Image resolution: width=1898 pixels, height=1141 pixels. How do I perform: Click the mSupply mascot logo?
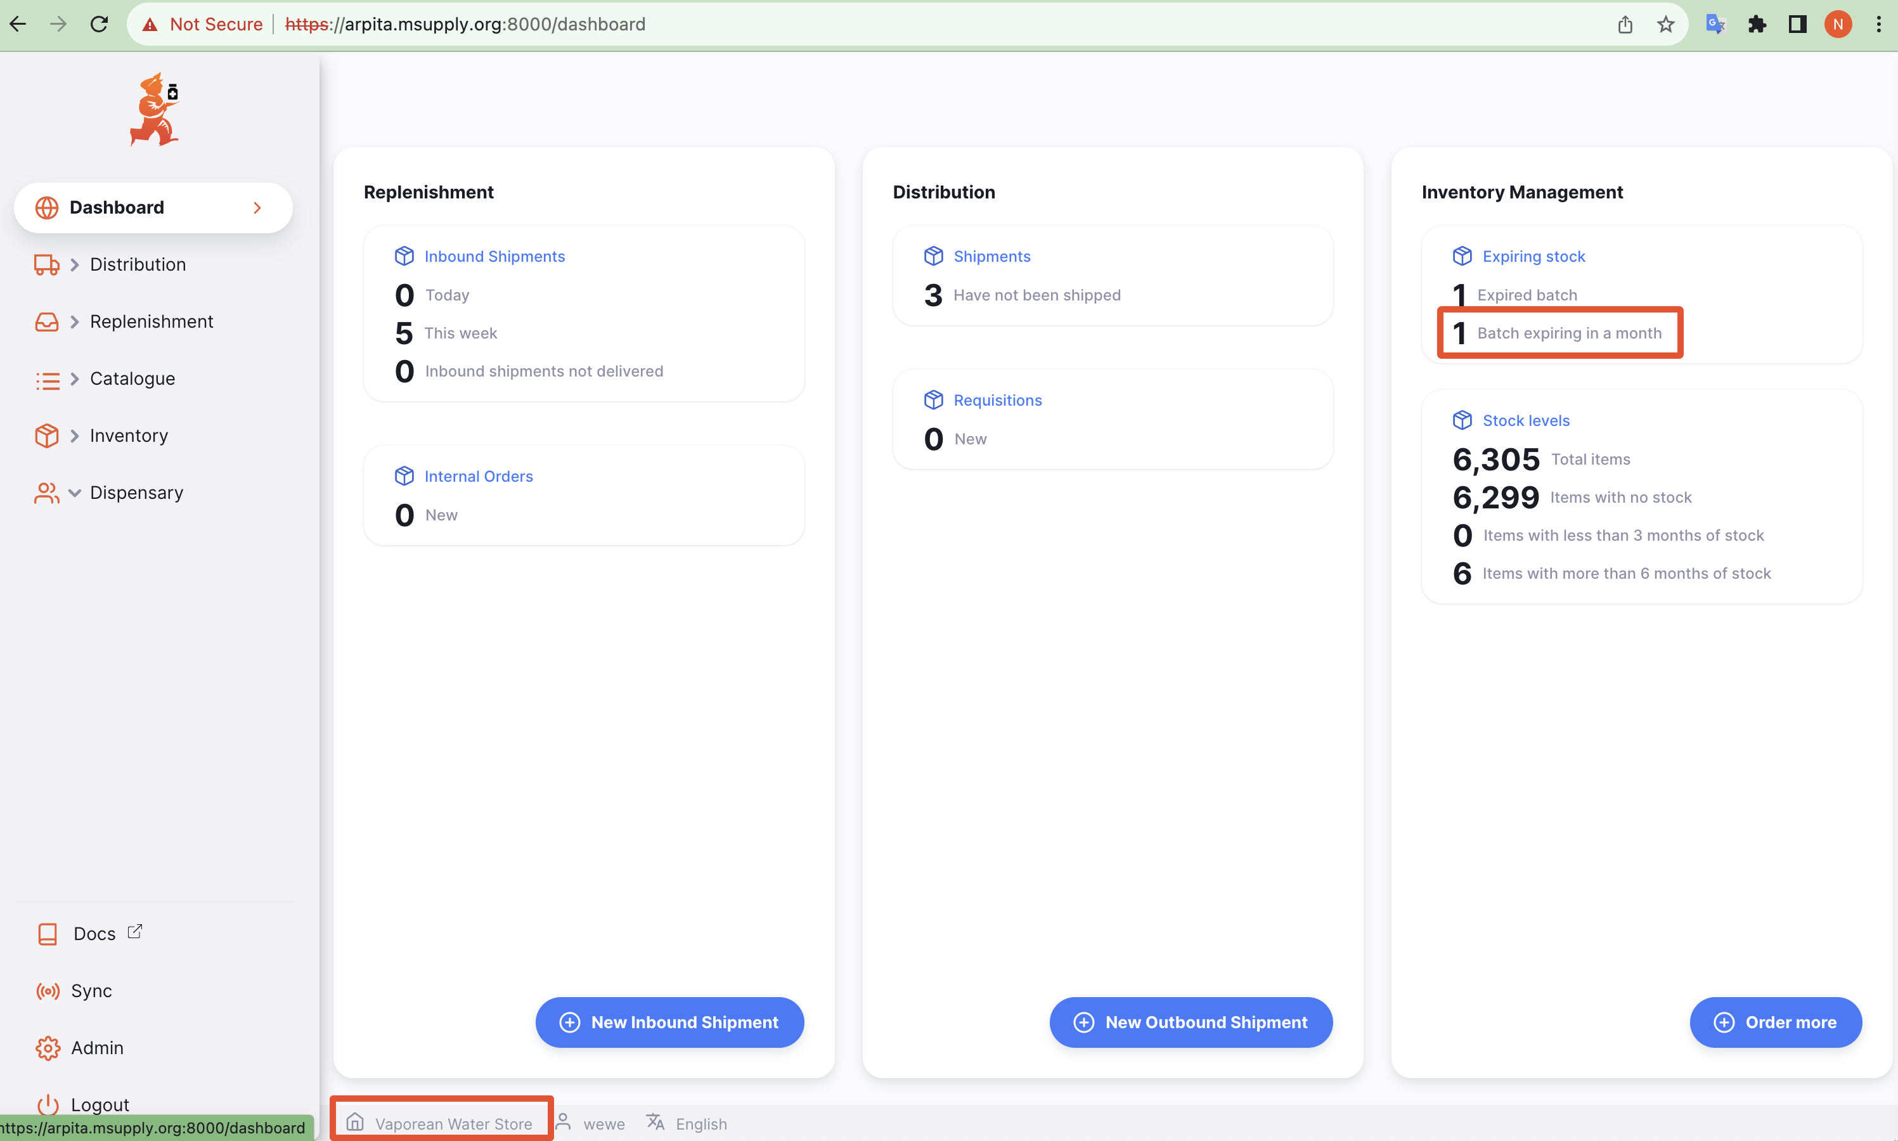point(154,108)
